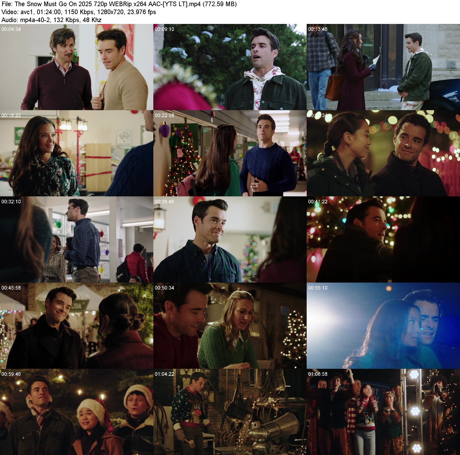
Task: Click the timestamp text 00:32:10
Action: pyautogui.click(x=11, y=202)
